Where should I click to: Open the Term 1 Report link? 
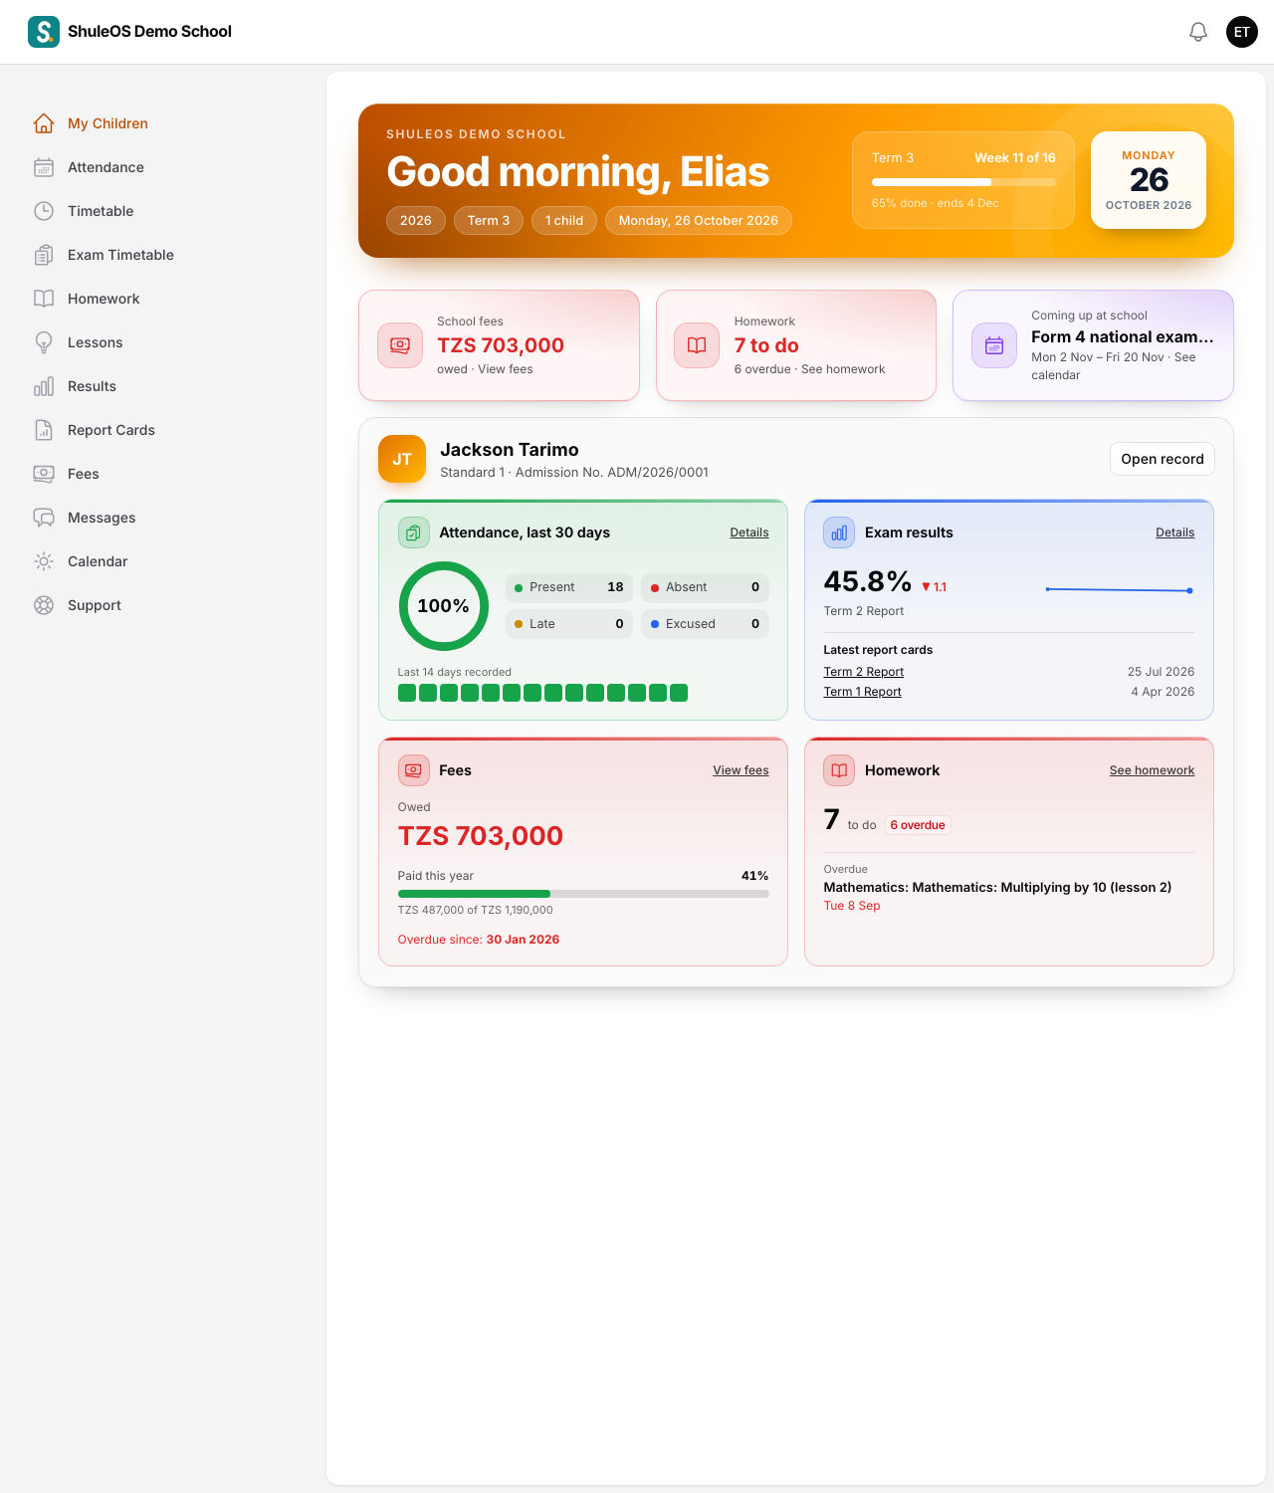pos(863,692)
